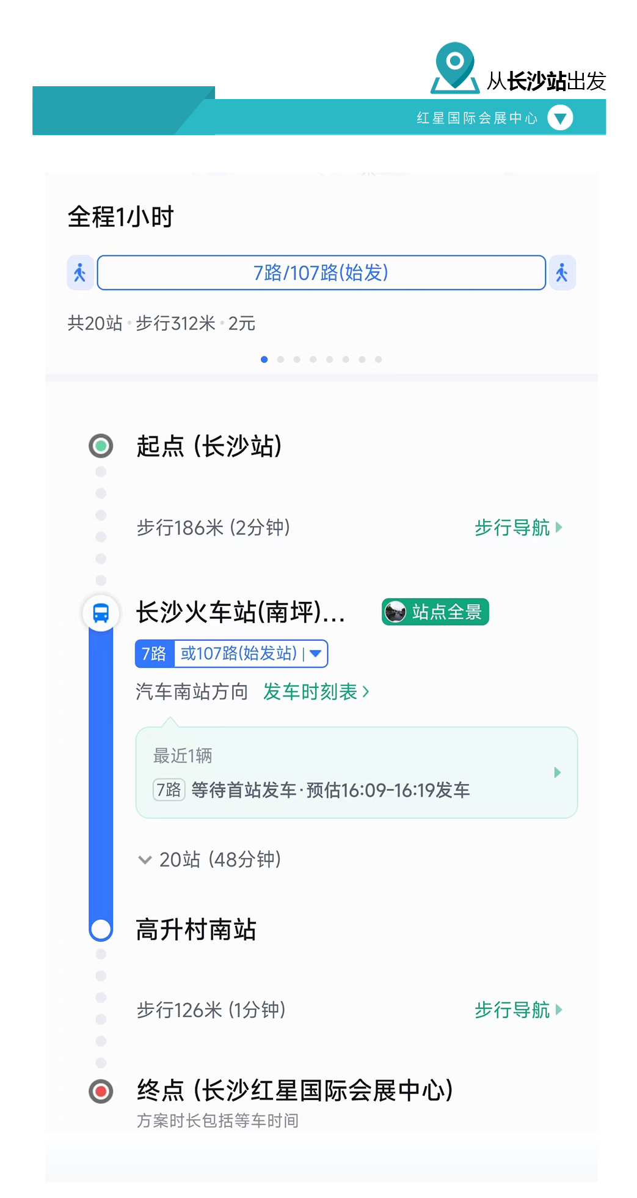Click the green start point marker
Viewport: 637px width, 1198px height.
[101, 446]
